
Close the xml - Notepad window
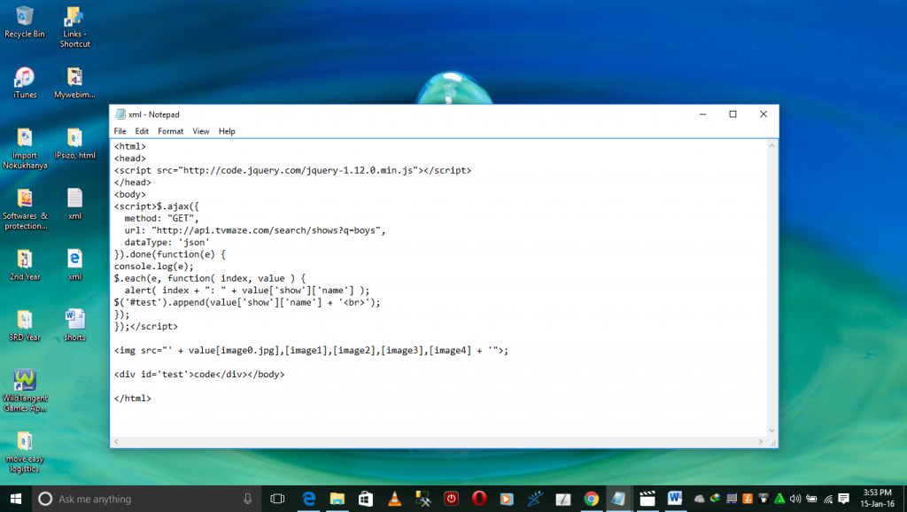pos(764,114)
